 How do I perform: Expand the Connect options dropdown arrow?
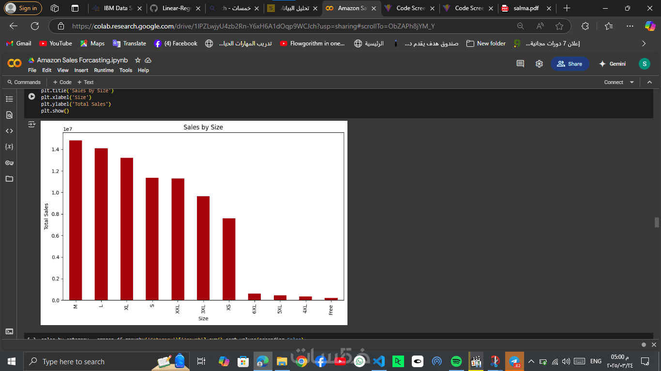[x=631, y=82]
